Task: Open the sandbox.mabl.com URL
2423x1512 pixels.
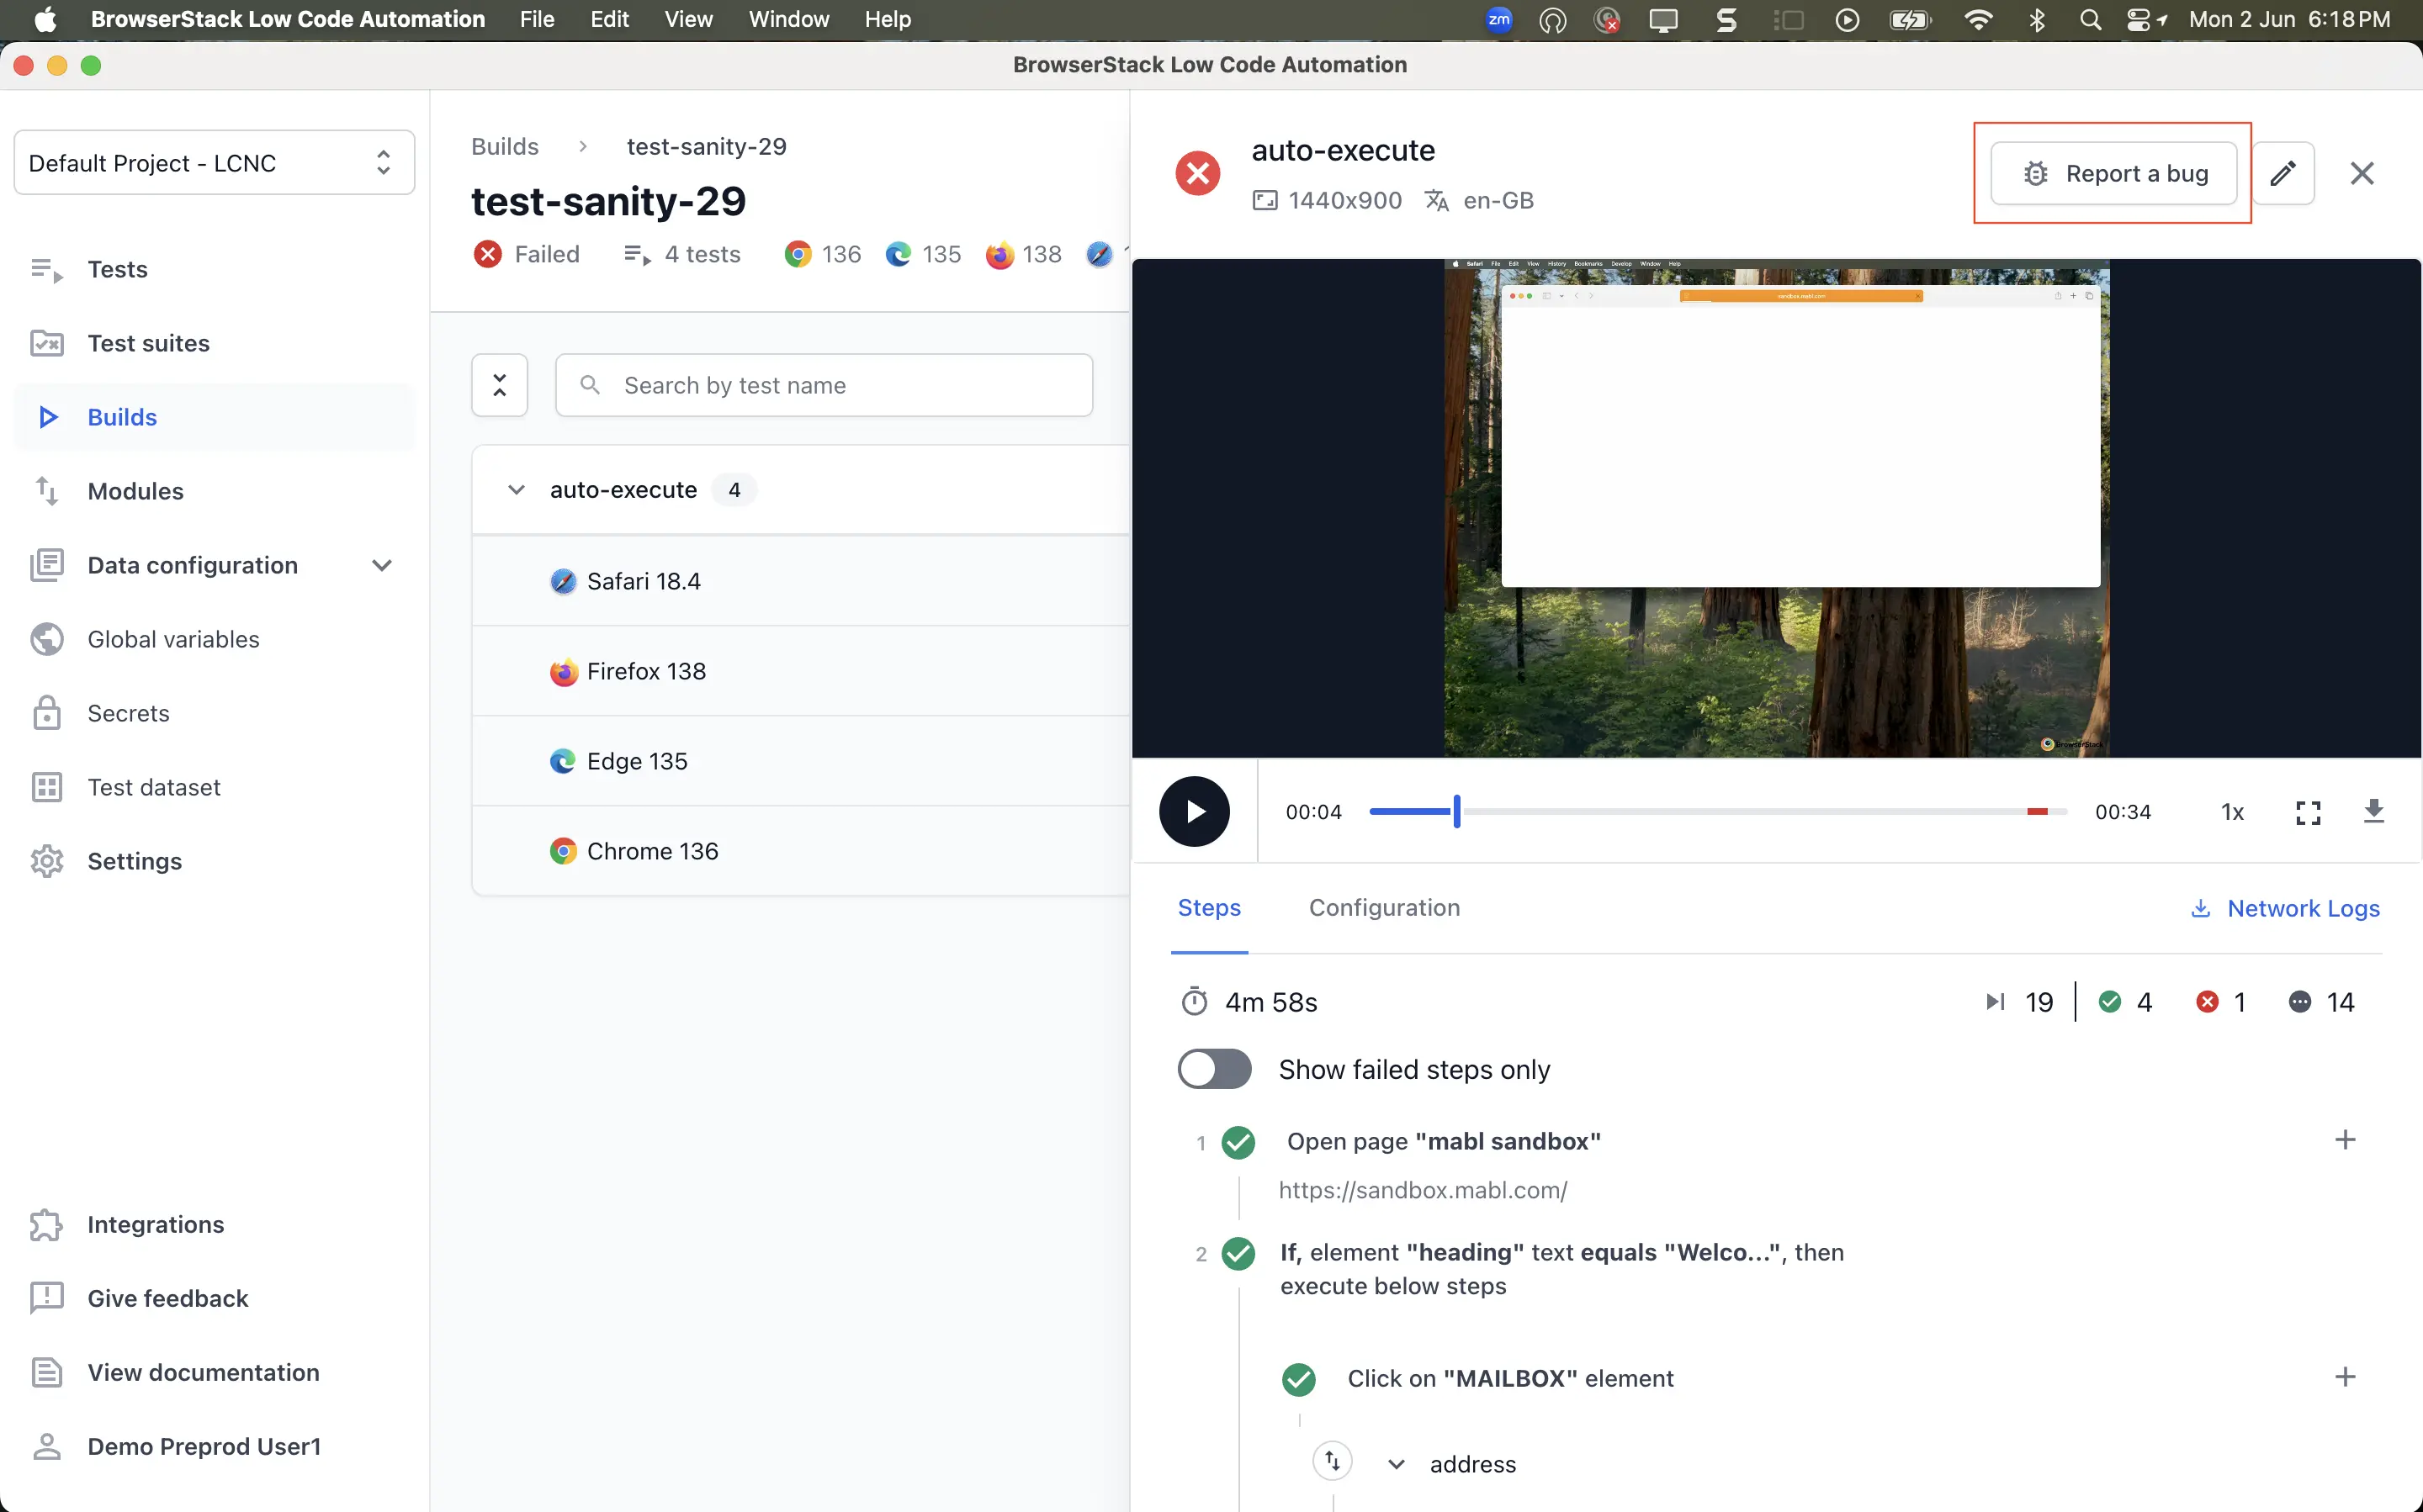Action: pyautogui.click(x=1423, y=1190)
